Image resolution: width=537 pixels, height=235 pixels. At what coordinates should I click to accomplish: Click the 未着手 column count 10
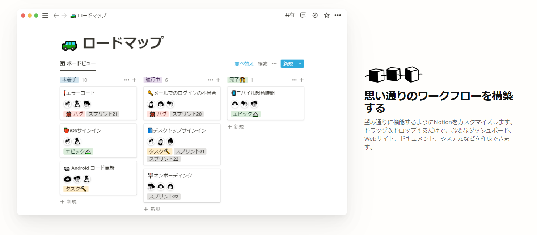pos(84,80)
